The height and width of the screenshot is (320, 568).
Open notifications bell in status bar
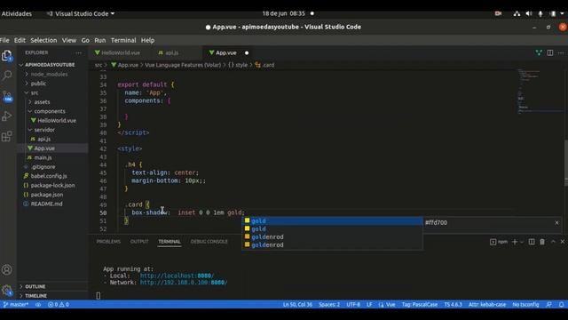tap(561, 304)
